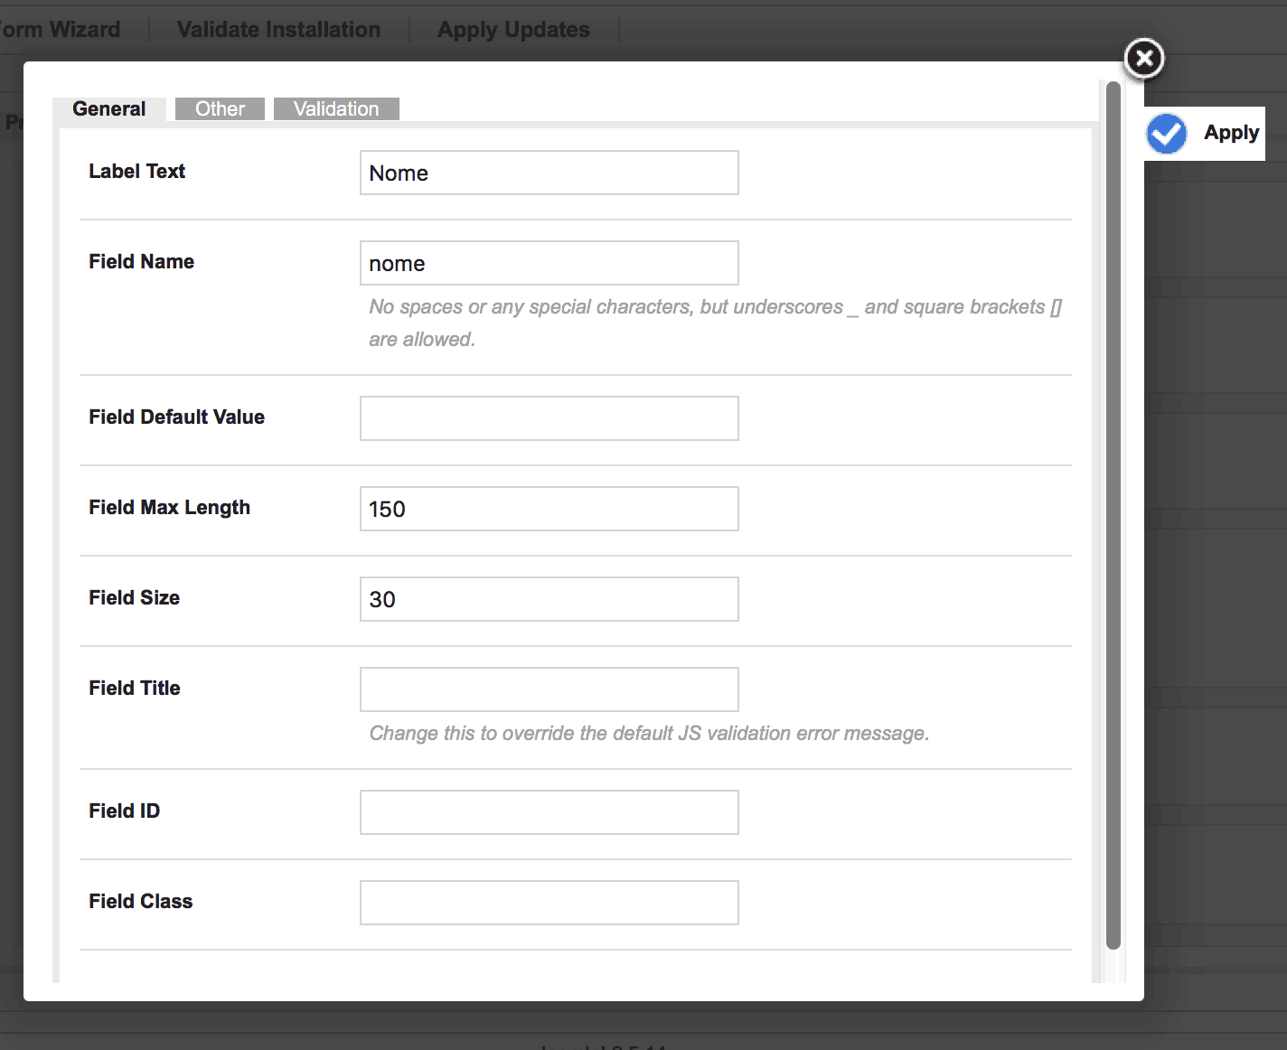The width and height of the screenshot is (1287, 1050).
Task: Click the Label Text input containing Nome
Action: pyautogui.click(x=549, y=173)
